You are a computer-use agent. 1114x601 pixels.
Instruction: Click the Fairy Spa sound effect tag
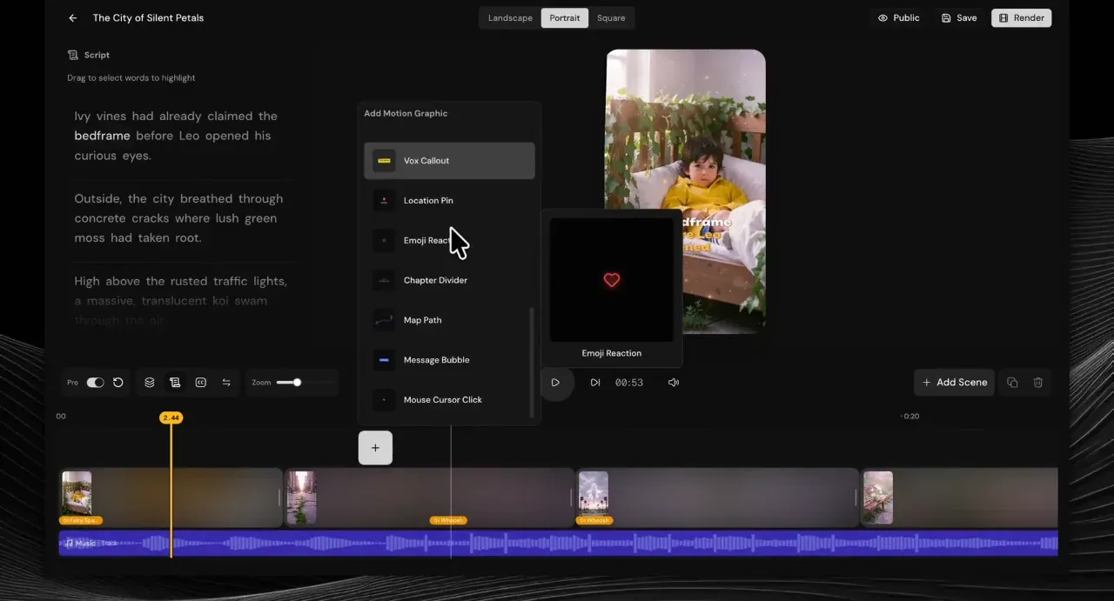tap(81, 520)
